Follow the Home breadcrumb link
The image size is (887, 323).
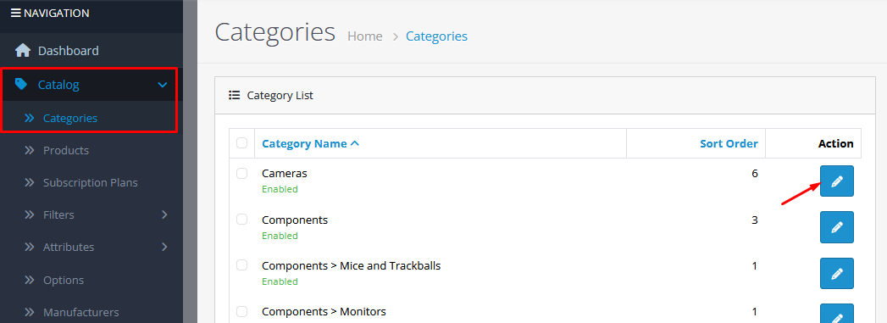tap(365, 36)
